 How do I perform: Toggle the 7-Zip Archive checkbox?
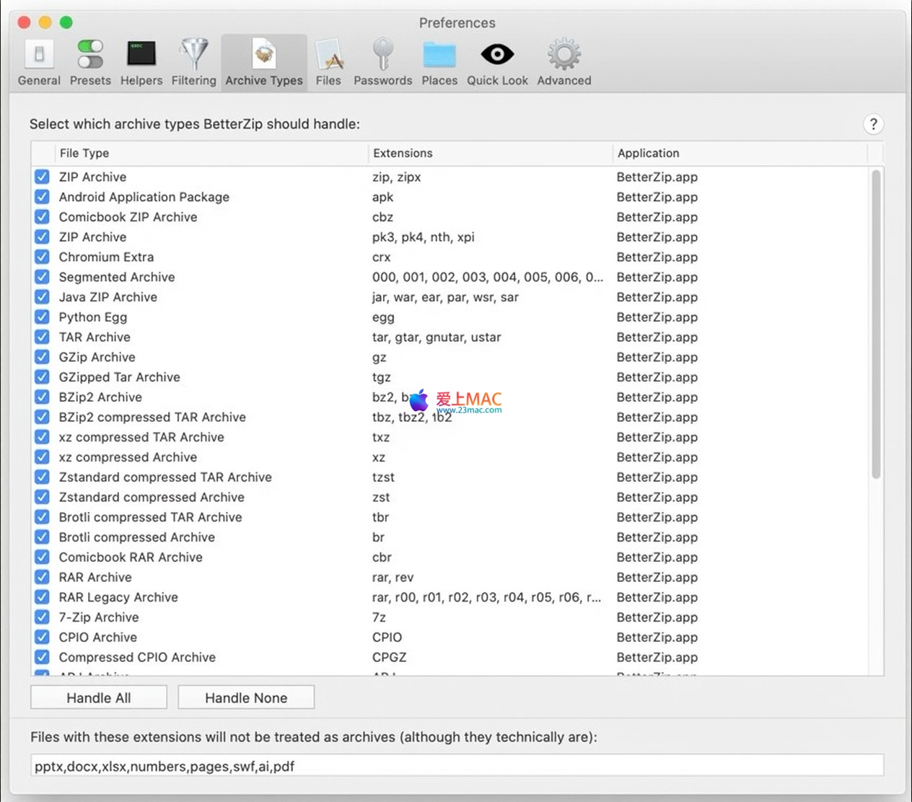43,617
